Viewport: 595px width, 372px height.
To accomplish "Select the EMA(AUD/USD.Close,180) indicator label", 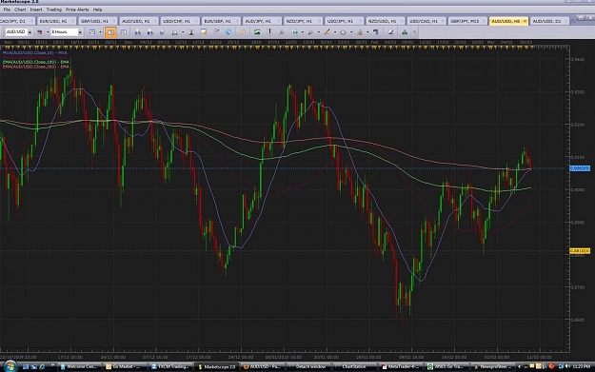I will 36,62.
